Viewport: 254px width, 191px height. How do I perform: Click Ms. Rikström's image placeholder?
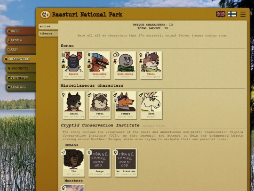pyautogui.click(x=126, y=159)
